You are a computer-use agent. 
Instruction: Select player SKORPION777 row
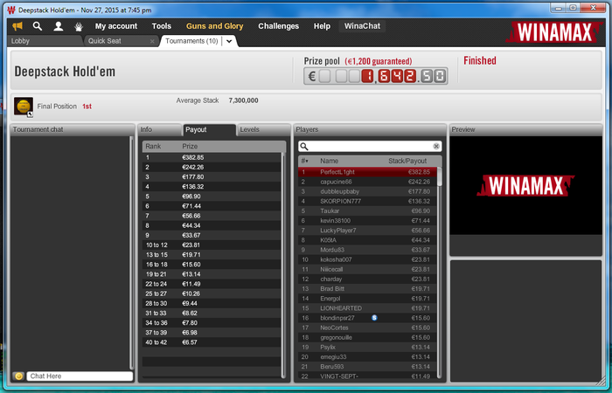[367, 201]
